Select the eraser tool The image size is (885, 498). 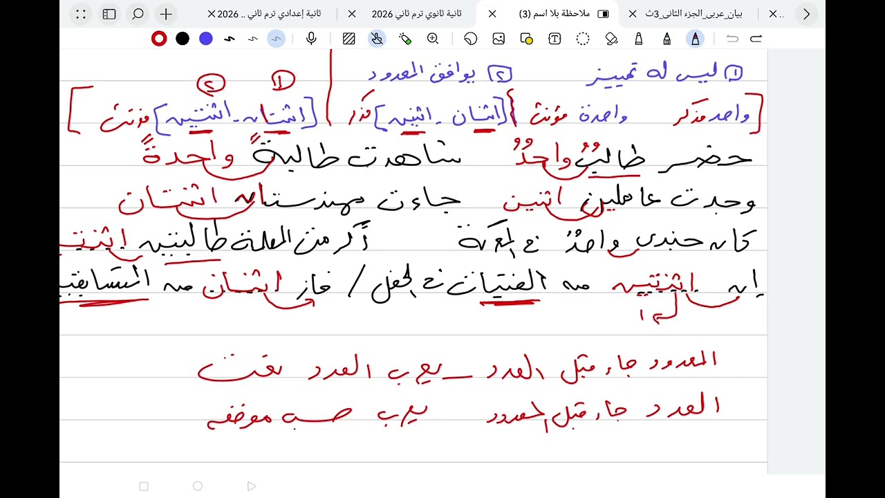point(611,39)
